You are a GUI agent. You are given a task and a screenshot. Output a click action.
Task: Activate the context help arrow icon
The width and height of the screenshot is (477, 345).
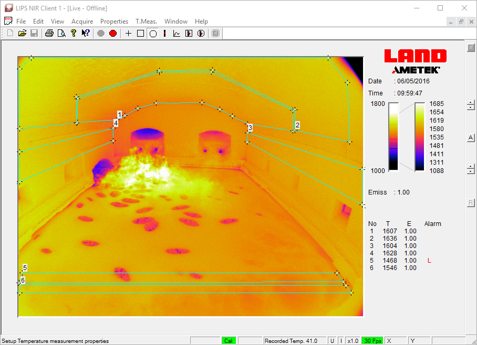coord(86,33)
